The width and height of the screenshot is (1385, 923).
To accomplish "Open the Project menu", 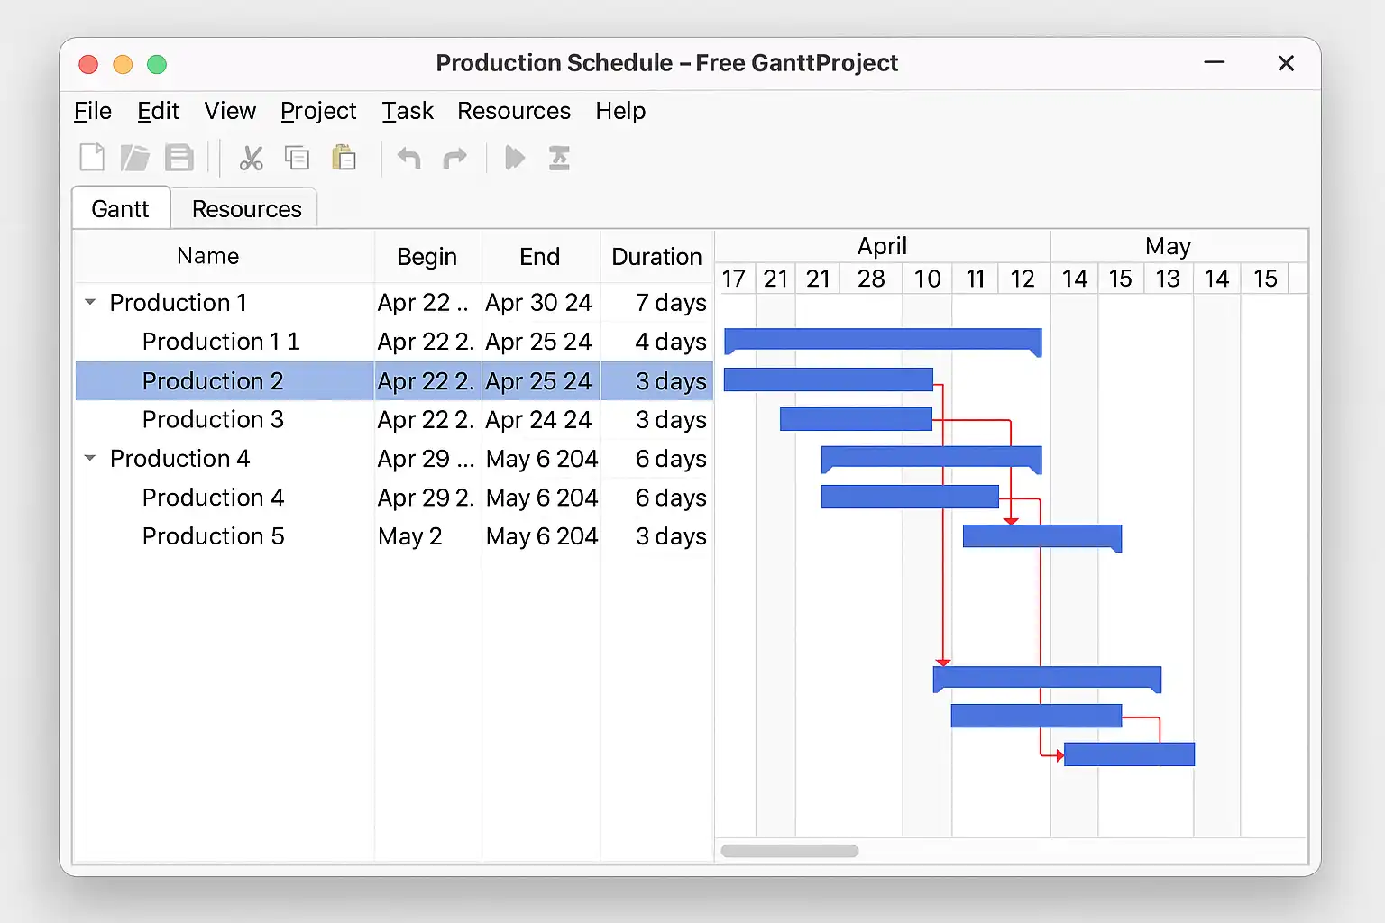I will 318,111.
